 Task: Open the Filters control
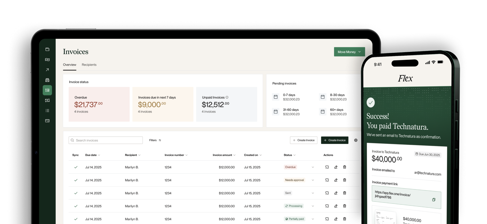(155, 140)
